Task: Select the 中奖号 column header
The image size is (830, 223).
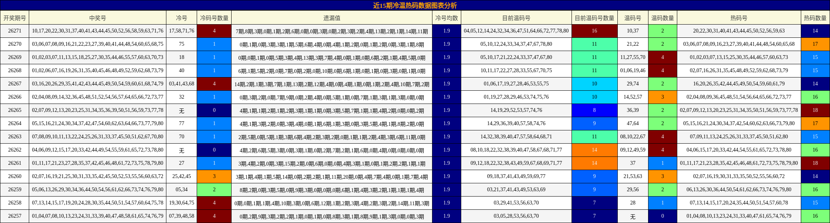Action: [98, 18]
